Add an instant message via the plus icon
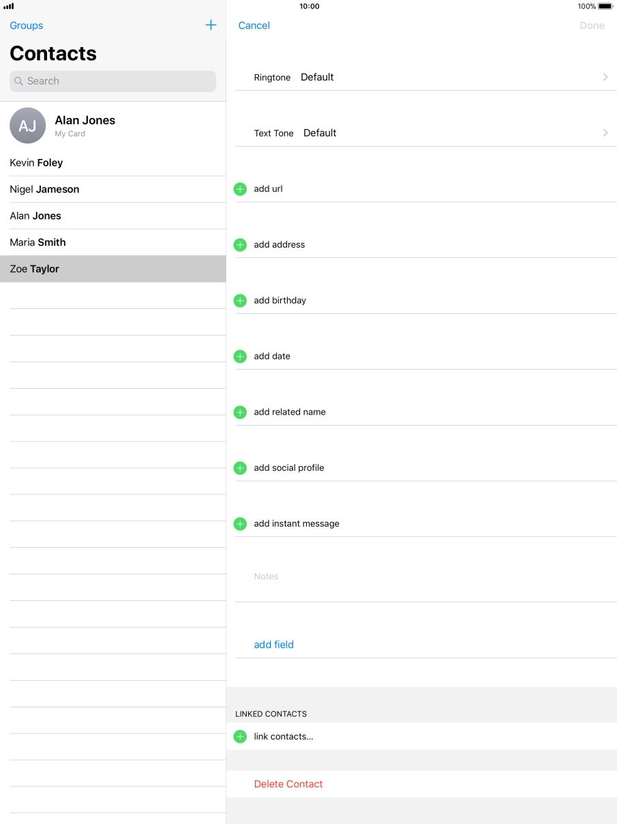The height and width of the screenshot is (824, 617). pyautogui.click(x=240, y=524)
